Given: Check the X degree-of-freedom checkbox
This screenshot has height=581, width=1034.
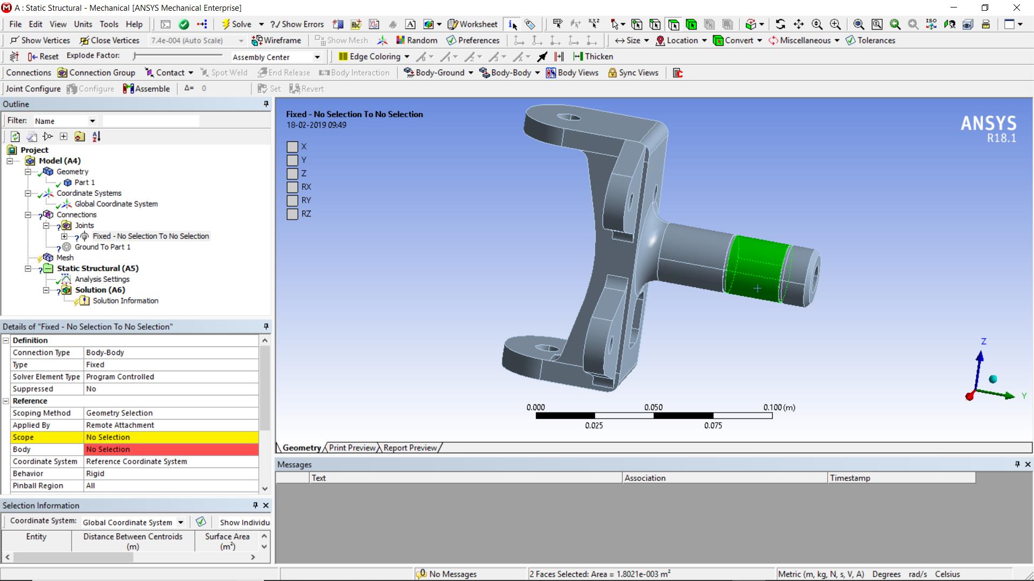Looking at the screenshot, I should tap(292, 147).
